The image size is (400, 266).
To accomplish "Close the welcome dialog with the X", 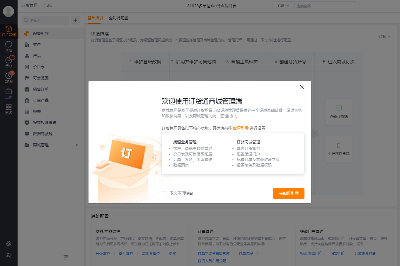I will point(302,87).
